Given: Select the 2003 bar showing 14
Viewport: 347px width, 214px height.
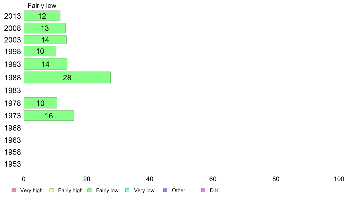Looking at the screenshot, I should (45, 40).
